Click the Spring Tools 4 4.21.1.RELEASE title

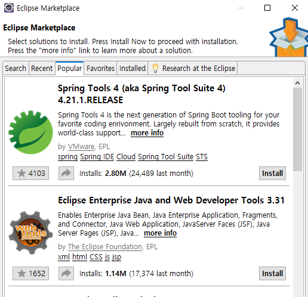pyautogui.click(x=141, y=94)
